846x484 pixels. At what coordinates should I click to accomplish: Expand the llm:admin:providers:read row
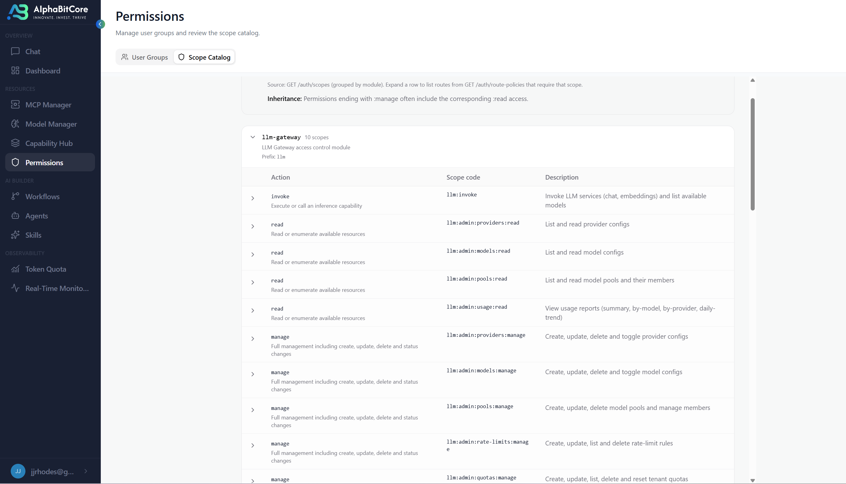click(x=253, y=227)
